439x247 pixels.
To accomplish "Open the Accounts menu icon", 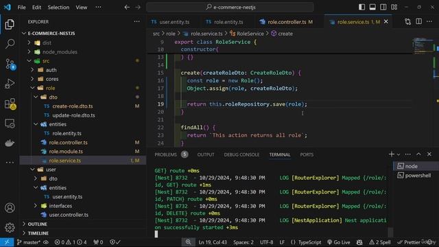I will pos(10,208).
